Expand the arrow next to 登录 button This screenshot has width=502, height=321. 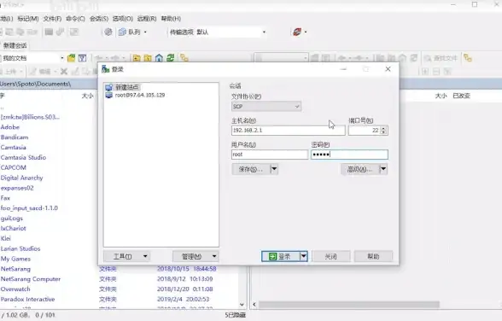click(304, 256)
